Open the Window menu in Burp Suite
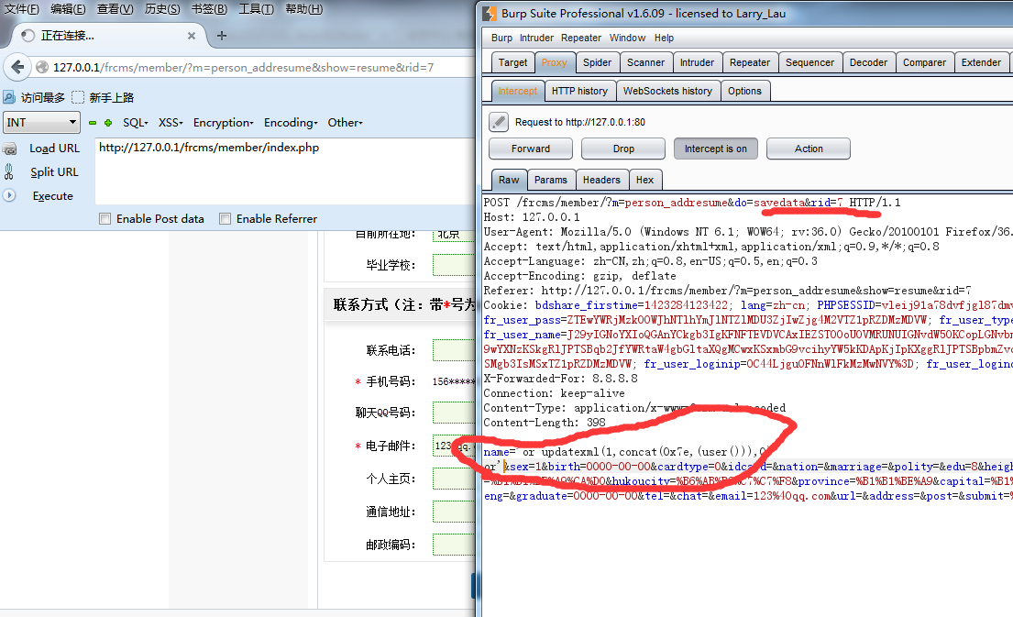The height and width of the screenshot is (617, 1013). coord(627,39)
